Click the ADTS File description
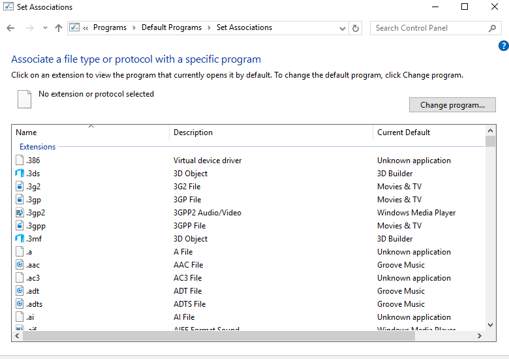 (x=189, y=304)
